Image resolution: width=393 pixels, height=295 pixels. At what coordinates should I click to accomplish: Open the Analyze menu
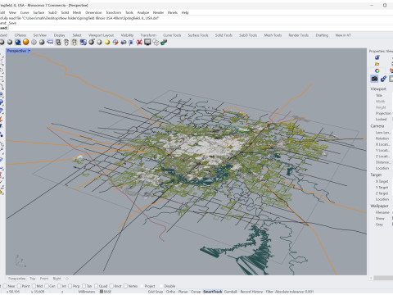tap(143, 12)
